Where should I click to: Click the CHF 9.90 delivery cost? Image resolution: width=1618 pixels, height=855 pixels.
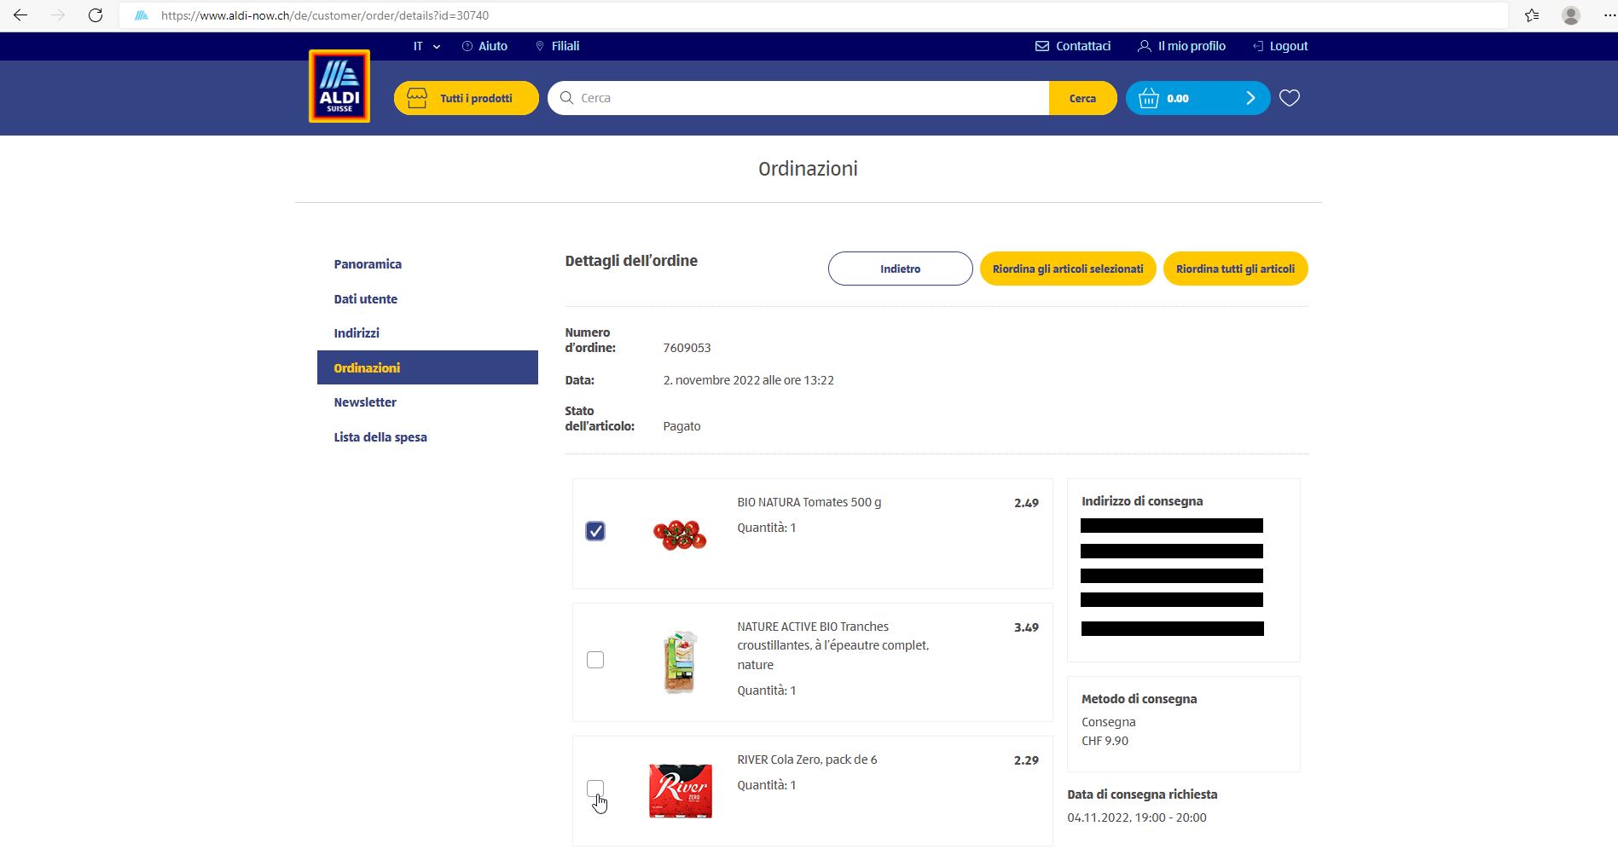coord(1105,741)
